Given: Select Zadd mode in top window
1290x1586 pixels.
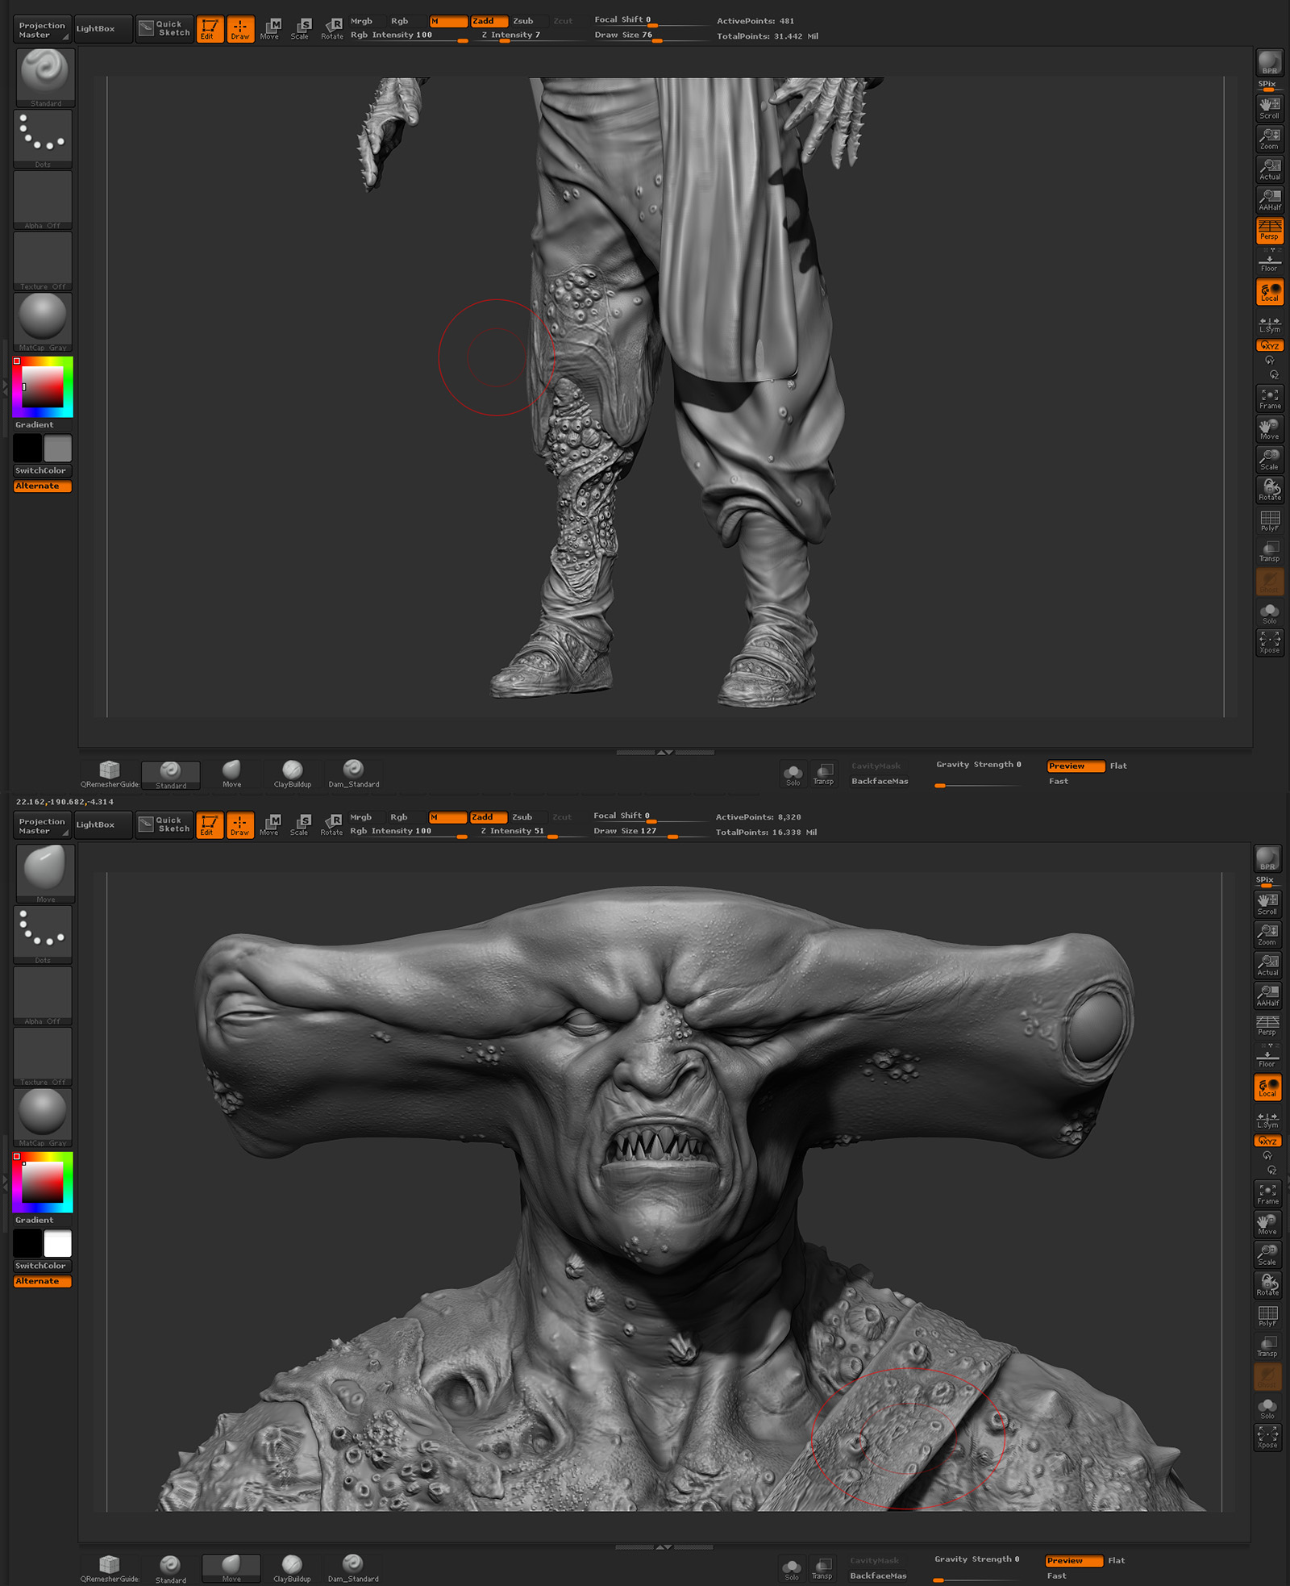Looking at the screenshot, I should pyautogui.click(x=489, y=22).
